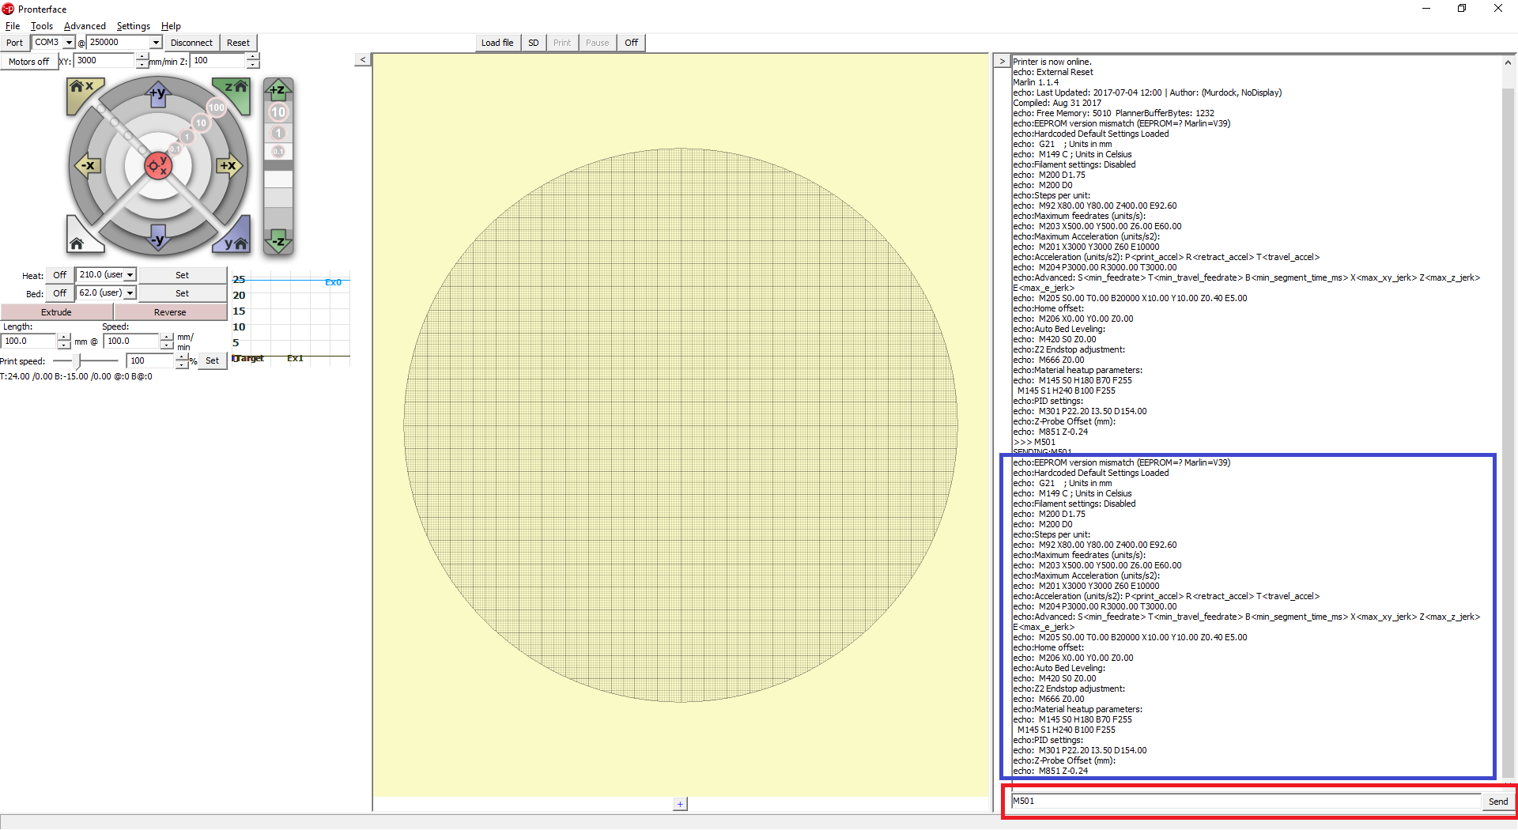The height and width of the screenshot is (830, 1518).
Task: Click the Off button in the top toolbar
Action: click(x=631, y=43)
